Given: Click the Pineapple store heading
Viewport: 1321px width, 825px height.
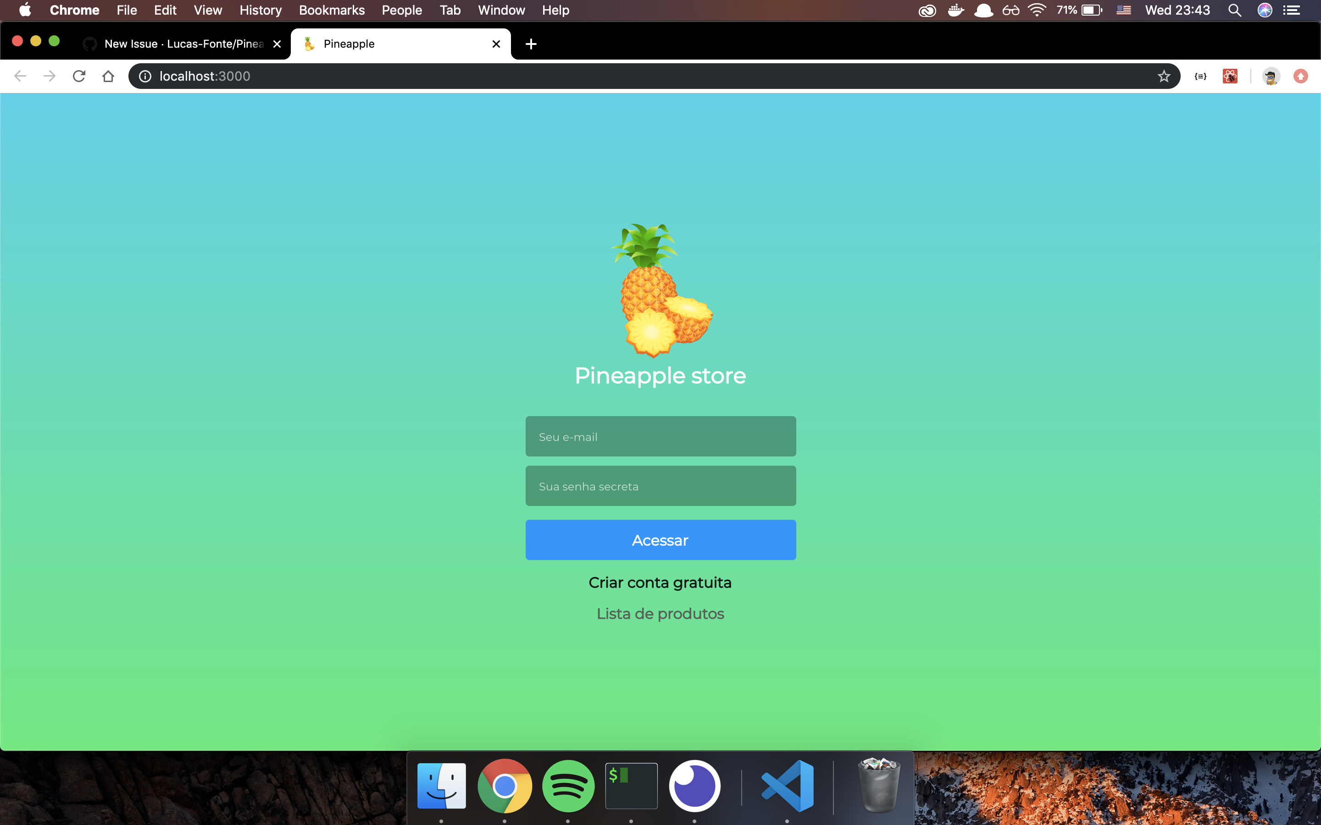Looking at the screenshot, I should (x=660, y=375).
